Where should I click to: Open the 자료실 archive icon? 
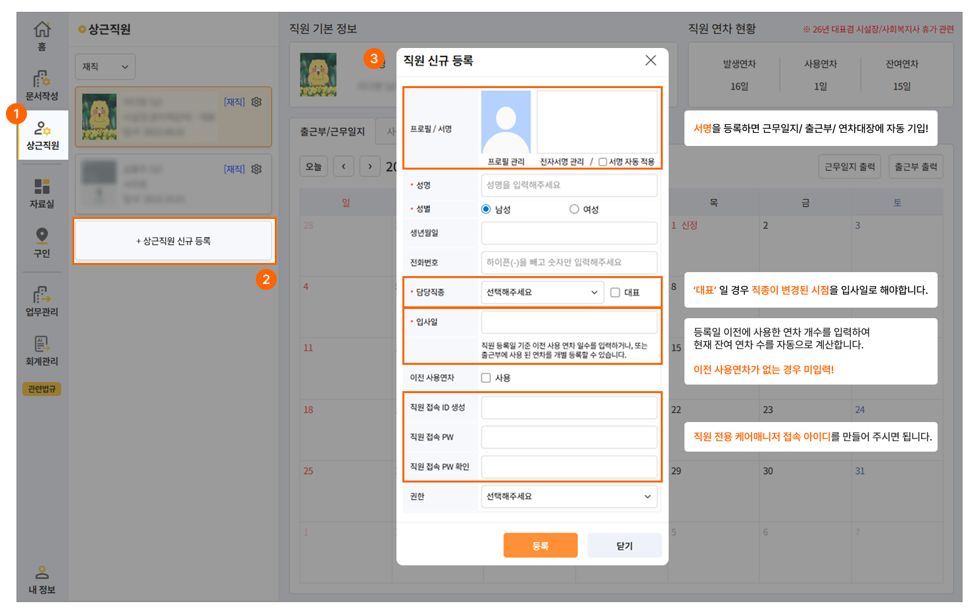point(42,187)
